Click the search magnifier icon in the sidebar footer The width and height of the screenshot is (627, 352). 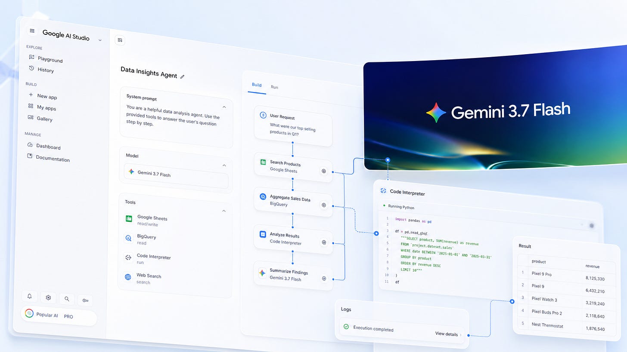[67, 299]
